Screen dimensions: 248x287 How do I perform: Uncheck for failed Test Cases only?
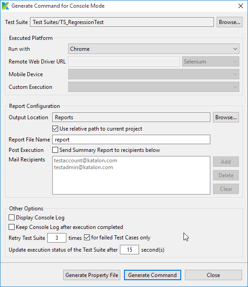(87, 238)
